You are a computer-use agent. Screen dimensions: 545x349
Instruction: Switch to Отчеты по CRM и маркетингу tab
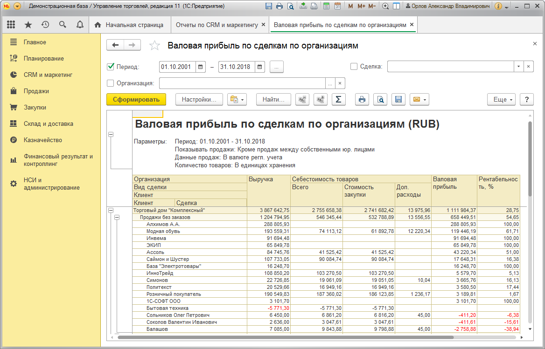tap(217, 25)
